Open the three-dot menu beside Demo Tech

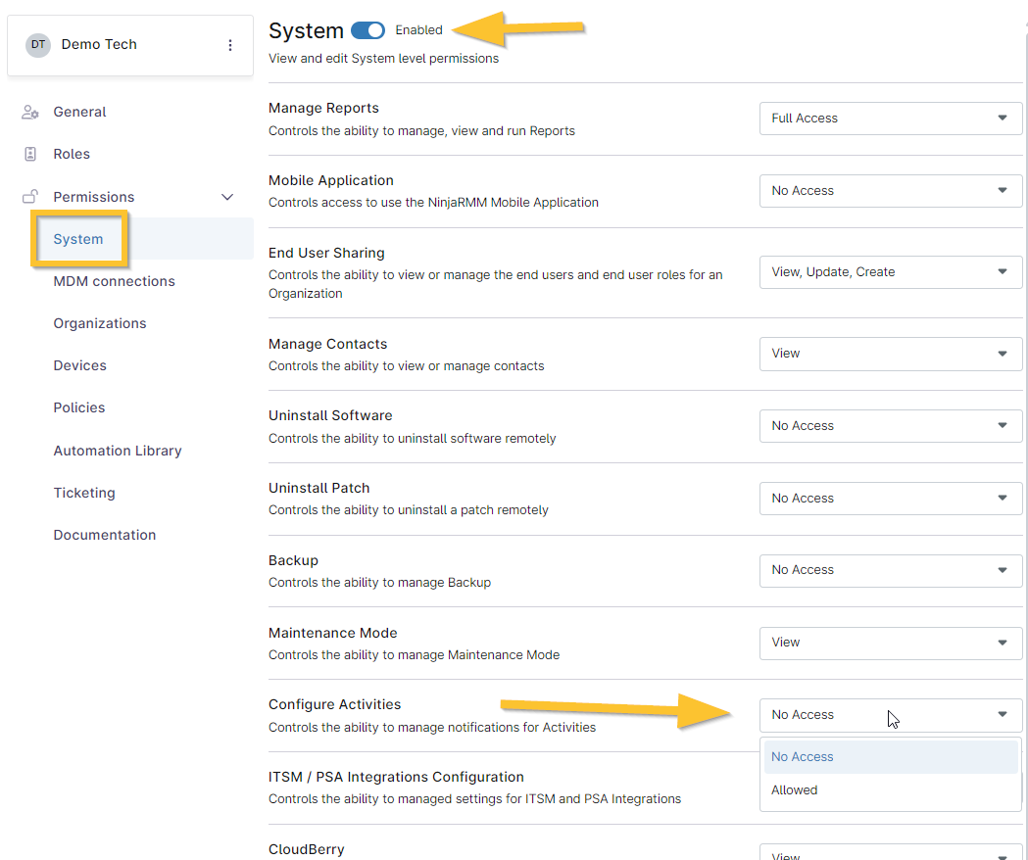(x=230, y=45)
